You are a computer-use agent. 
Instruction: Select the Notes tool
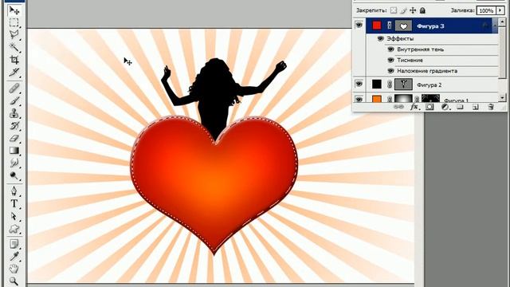14,244
